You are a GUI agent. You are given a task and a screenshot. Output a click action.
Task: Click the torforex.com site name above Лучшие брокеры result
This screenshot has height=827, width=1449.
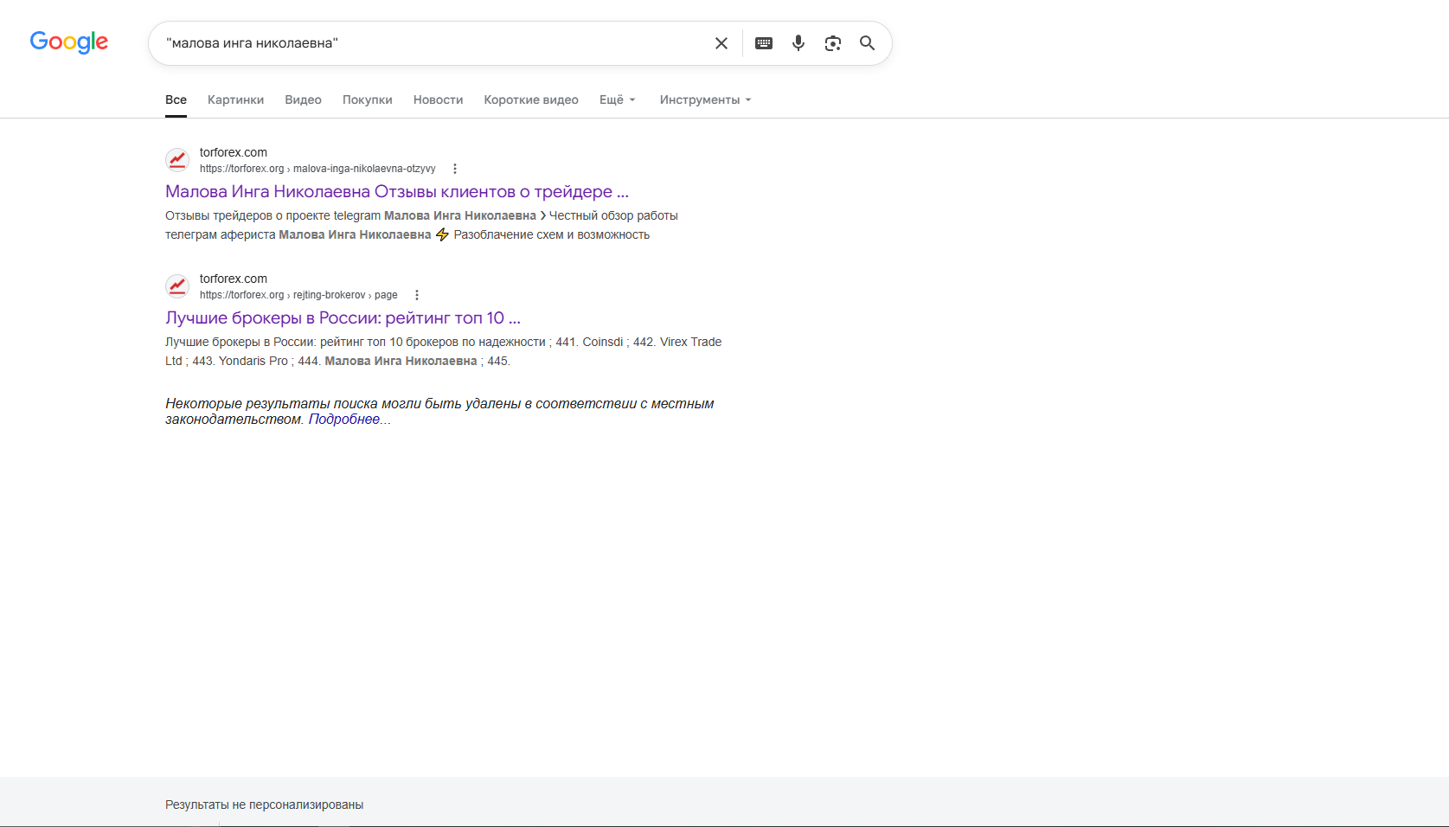click(x=234, y=279)
